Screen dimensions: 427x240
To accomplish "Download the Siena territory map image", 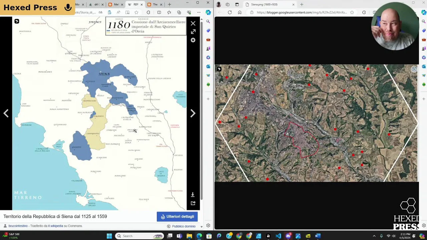I will (192, 195).
